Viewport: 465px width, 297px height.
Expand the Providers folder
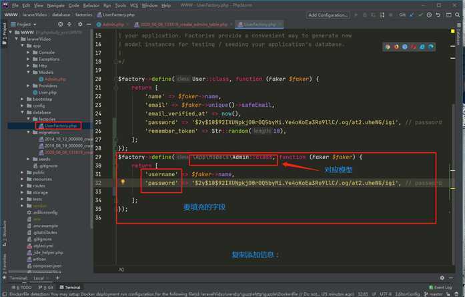(28, 85)
